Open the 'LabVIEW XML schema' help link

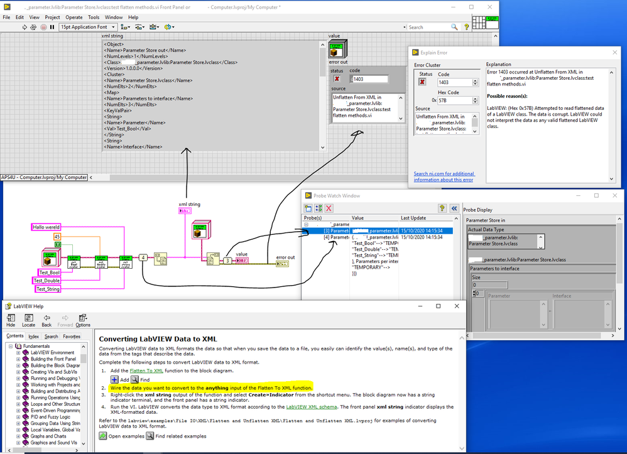[312, 407]
